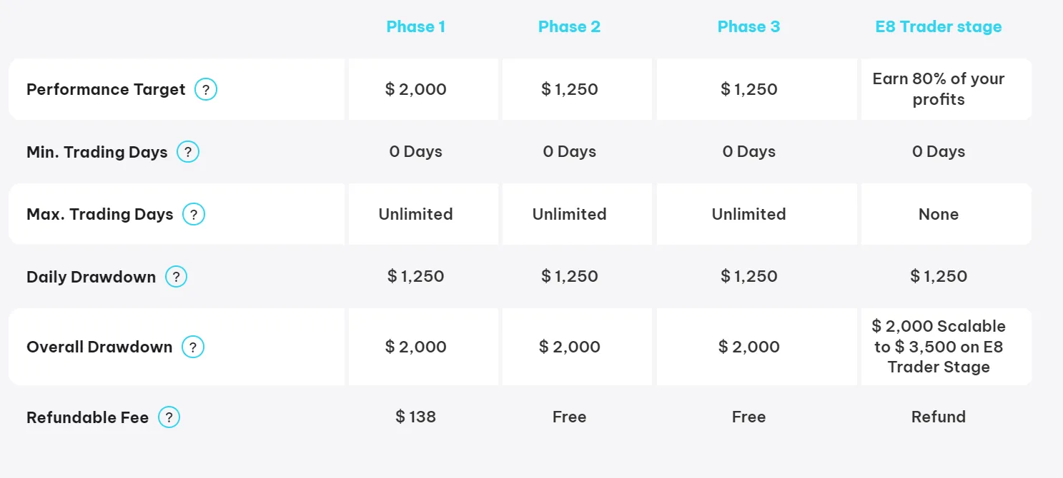The height and width of the screenshot is (478, 1063).
Task: Click the Overall Drawdown row label
Action: 99,347
